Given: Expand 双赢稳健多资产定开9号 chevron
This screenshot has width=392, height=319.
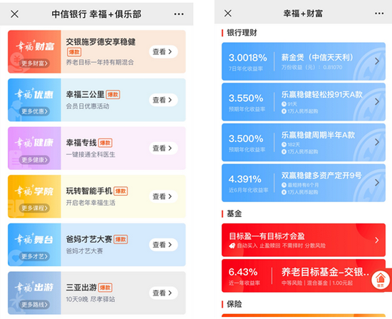Looking at the screenshot, I should pyautogui.click(x=377, y=183).
